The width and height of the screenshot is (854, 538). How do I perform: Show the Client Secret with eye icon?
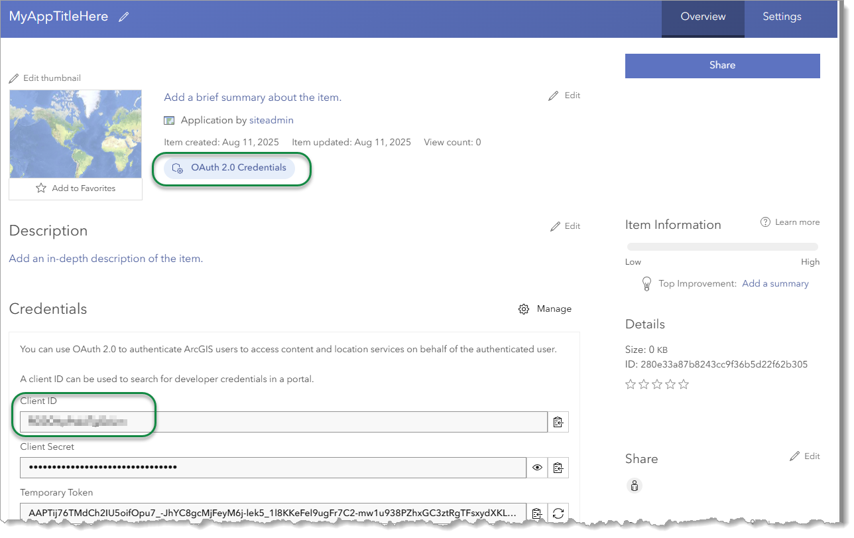(537, 468)
